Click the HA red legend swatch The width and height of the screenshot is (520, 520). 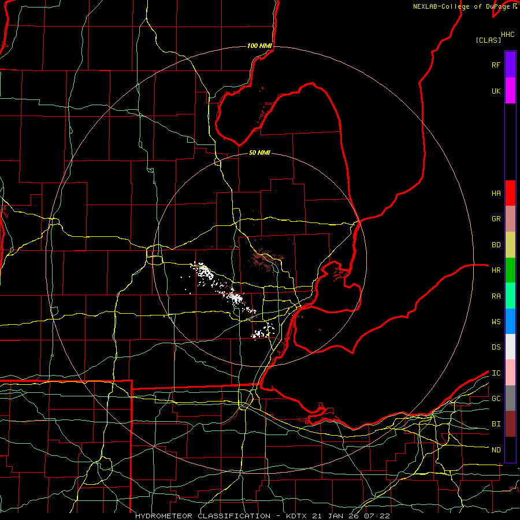[510, 193]
